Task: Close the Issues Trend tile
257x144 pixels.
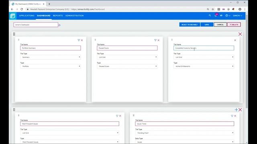Action: click(235, 116)
